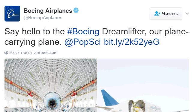This screenshot has width=195, height=112.
Task: Click the blue tail fin in photo
Action: coord(109,98)
